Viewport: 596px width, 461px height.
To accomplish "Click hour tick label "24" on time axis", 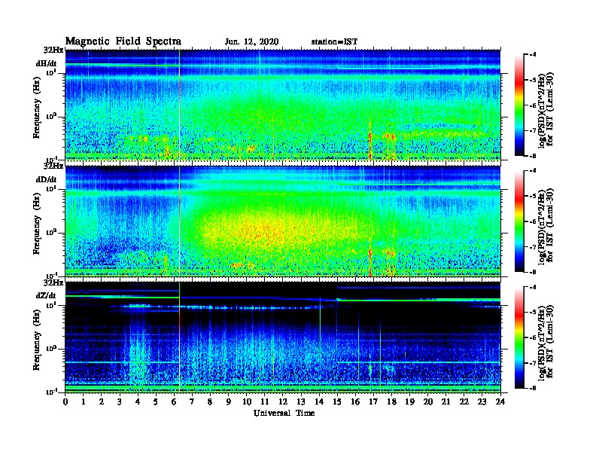I will (x=500, y=402).
